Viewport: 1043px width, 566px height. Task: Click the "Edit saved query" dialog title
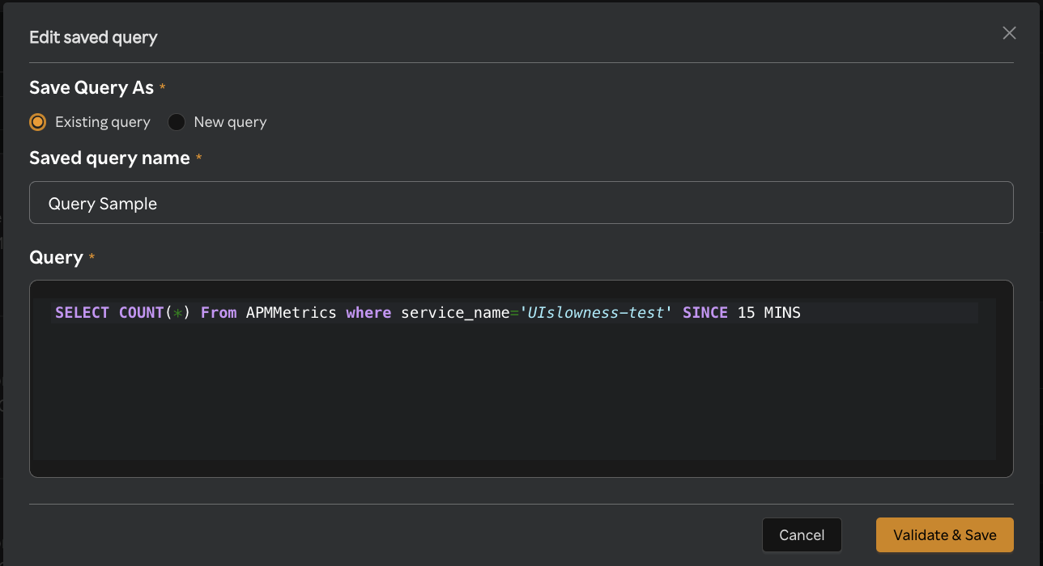point(93,37)
